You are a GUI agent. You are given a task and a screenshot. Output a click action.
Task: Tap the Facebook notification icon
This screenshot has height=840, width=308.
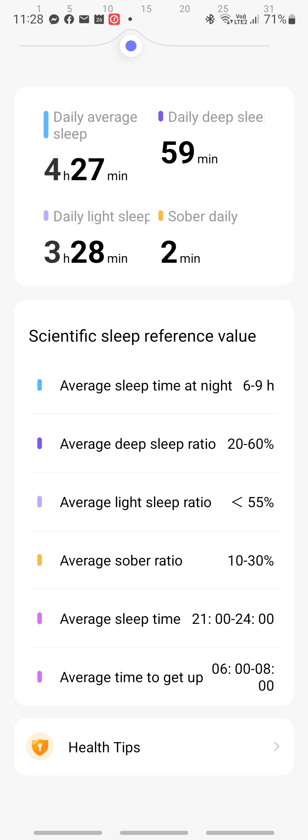(x=69, y=19)
